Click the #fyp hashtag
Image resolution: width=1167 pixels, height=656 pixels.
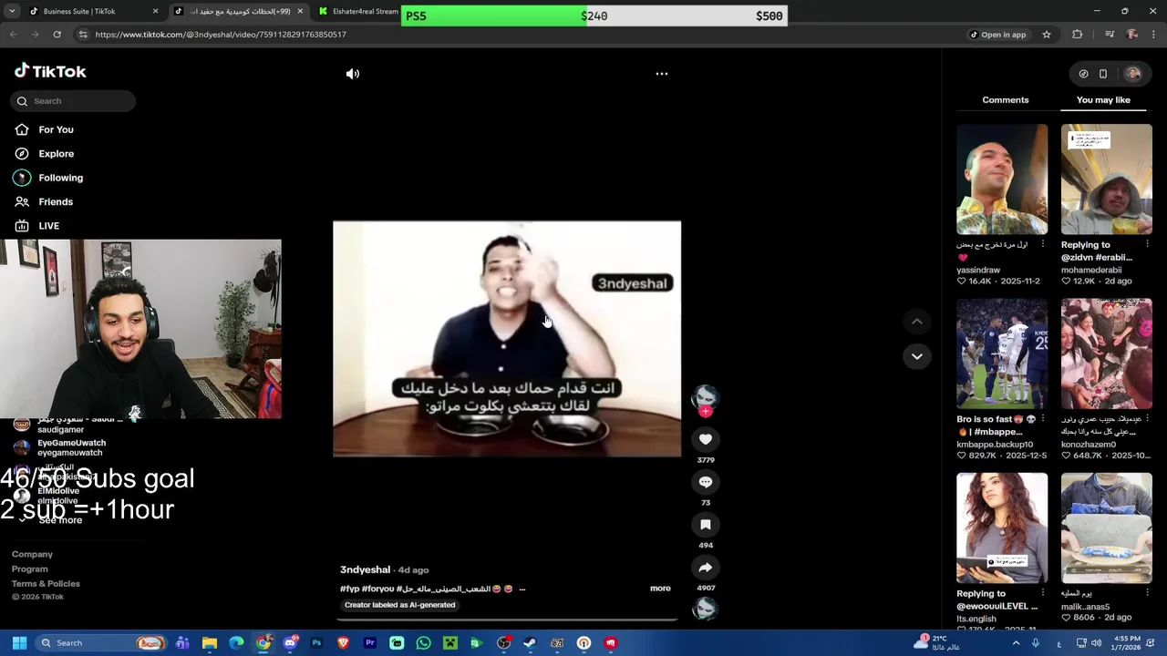point(349,589)
